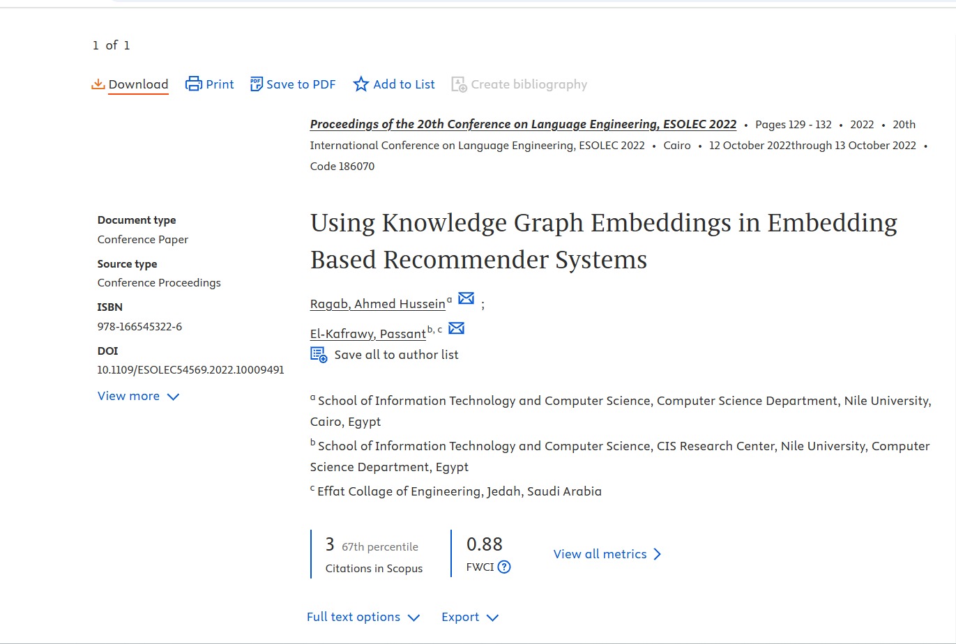Click the Save to PDF icon
Image resolution: width=956 pixels, height=644 pixels.
tap(257, 84)
